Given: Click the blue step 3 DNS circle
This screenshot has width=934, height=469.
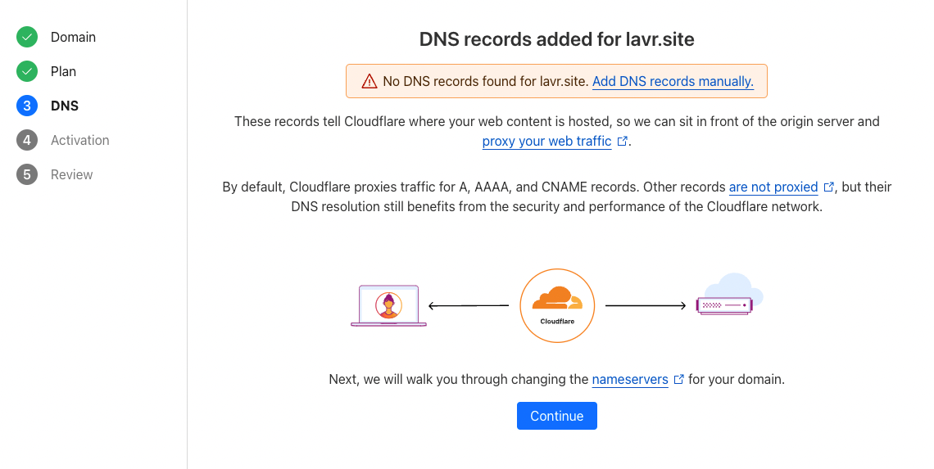Looking at the screenshot, I should click(x=27, y=106).
